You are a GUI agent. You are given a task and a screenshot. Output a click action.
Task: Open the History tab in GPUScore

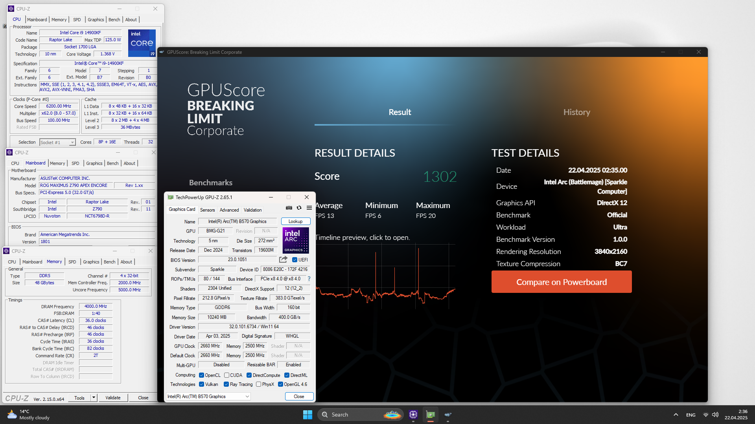click(576, 112)
